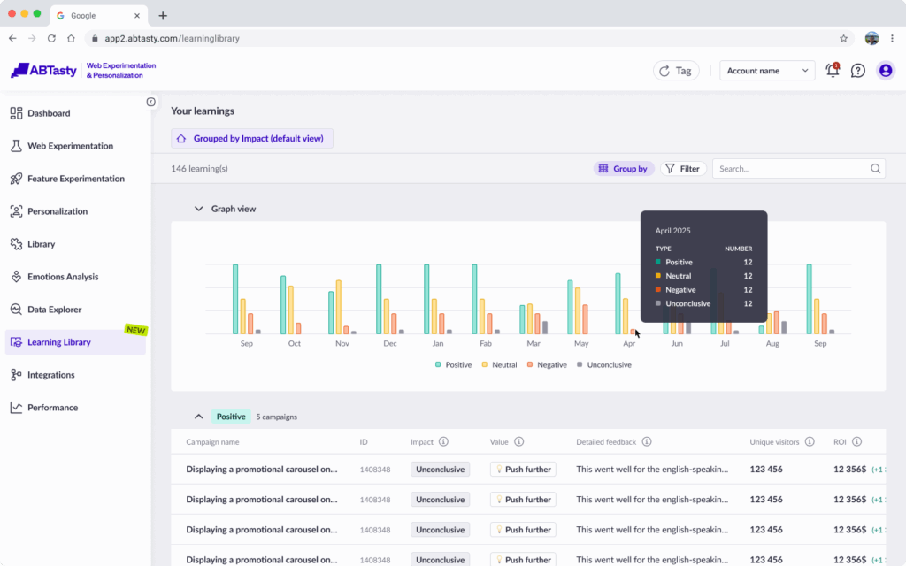This screenshot has height=566, width=906.
Task: Collapse the Graph view section
Action: [199, 210]
